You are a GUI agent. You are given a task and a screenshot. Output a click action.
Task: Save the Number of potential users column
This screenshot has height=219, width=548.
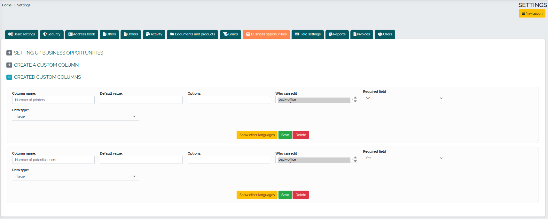point(285,195)
